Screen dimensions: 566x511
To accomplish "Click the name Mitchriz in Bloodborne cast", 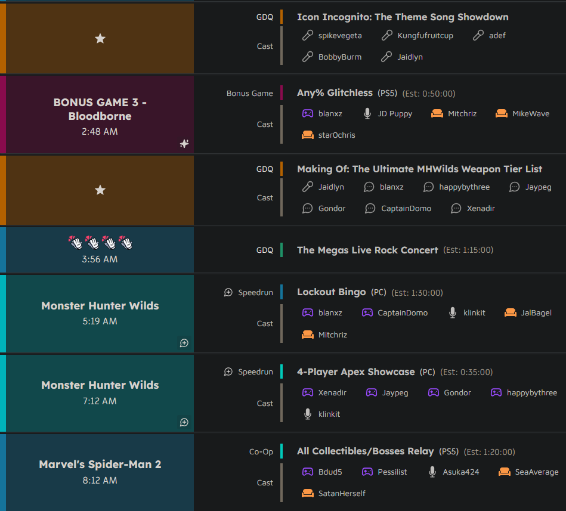I will pos(462,114).
